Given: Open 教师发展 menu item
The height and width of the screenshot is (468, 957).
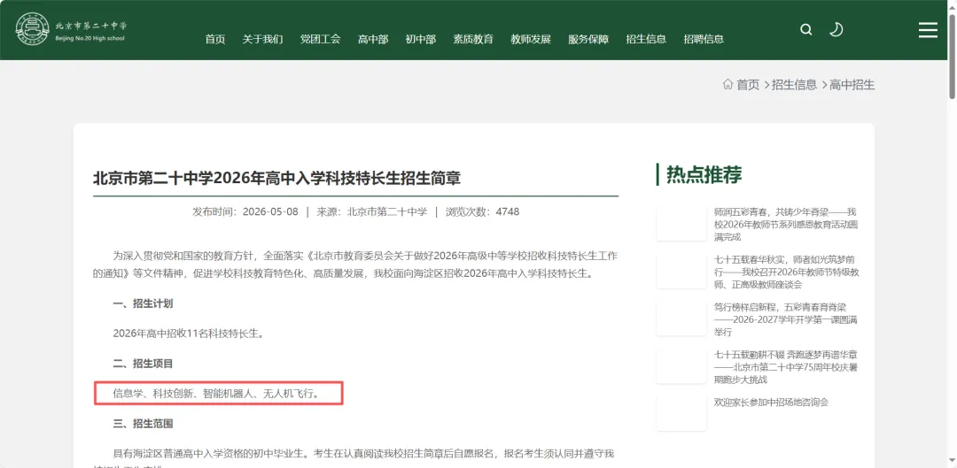Looking at the screenshot, I should pos(531,39).
